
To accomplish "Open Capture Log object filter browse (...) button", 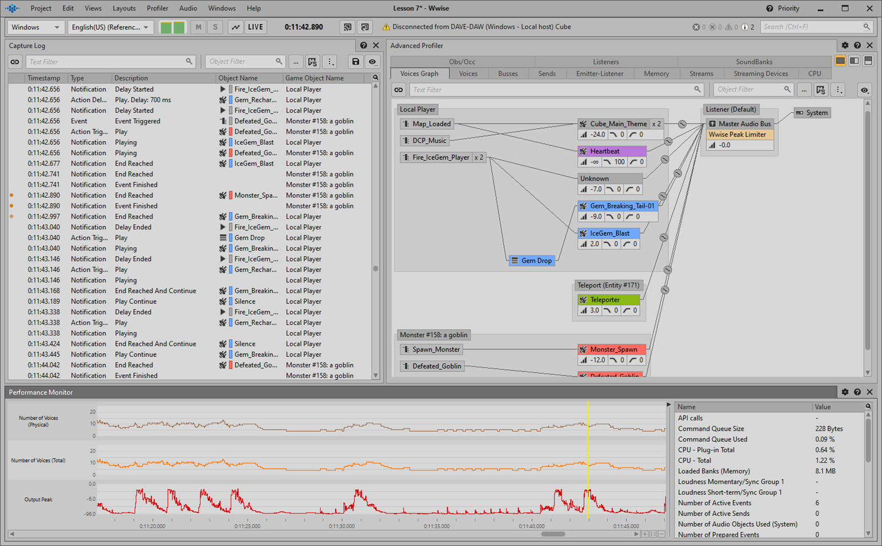I will [x=295, y=62].
